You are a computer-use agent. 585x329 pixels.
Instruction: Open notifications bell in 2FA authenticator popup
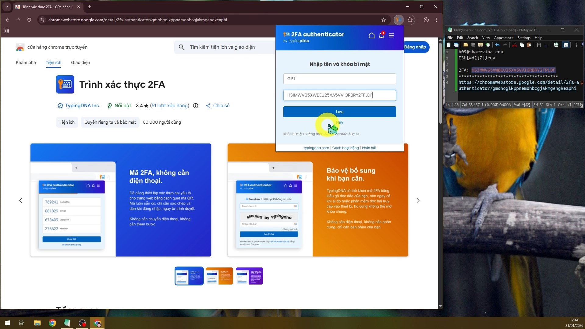tap(381, 35)
